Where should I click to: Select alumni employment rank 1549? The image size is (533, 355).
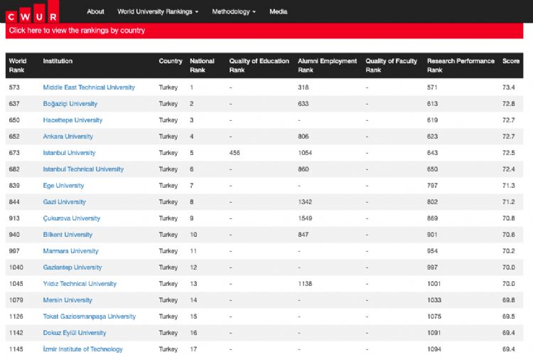(305, 218)
